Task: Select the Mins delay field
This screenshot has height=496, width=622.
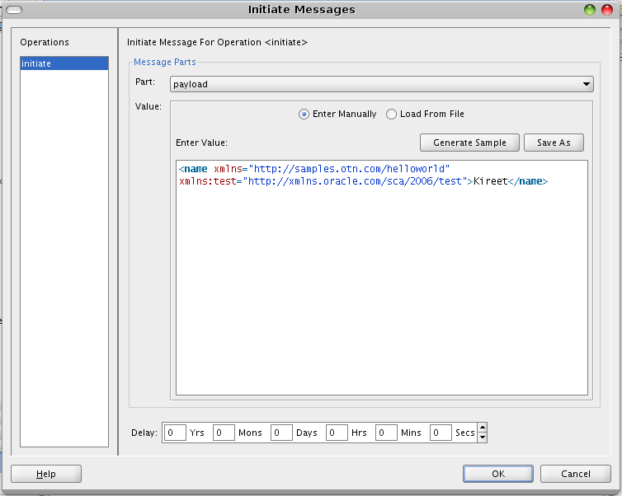Action: click(x=386, y=433)
